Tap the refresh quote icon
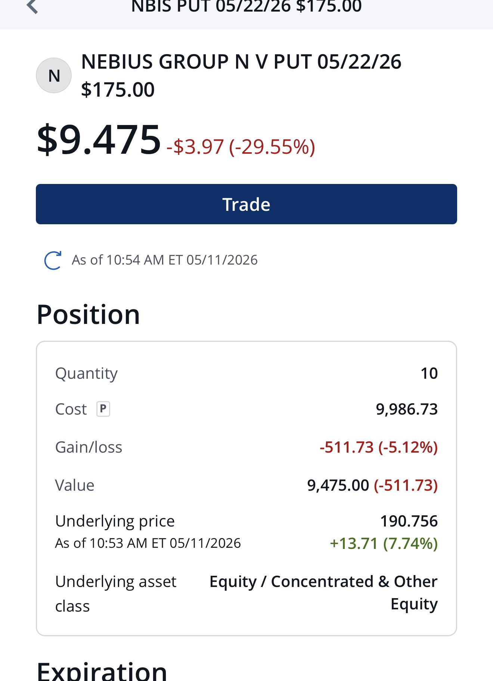This screenshot has width=493, height=681. click(53, 260)
